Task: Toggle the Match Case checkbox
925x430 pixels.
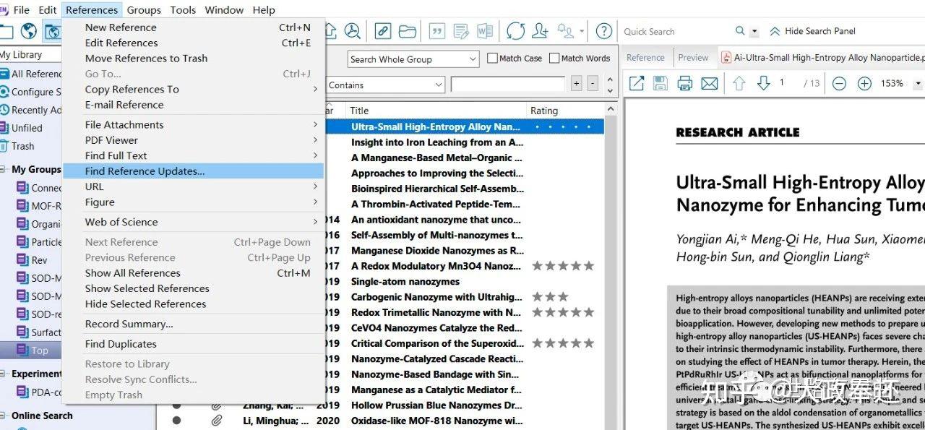Action: 493,59
